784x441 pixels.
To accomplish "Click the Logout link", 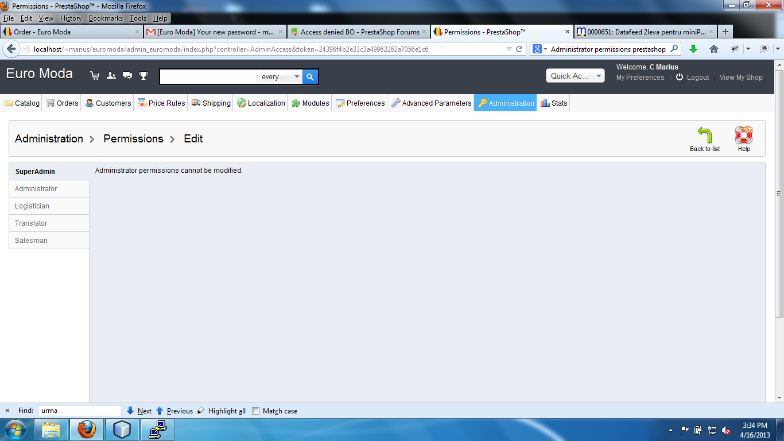I will point(698,78).
